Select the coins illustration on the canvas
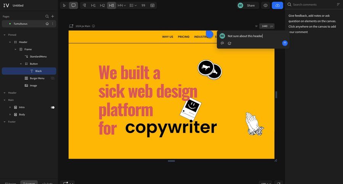343x184 pixels. point(210,70)
